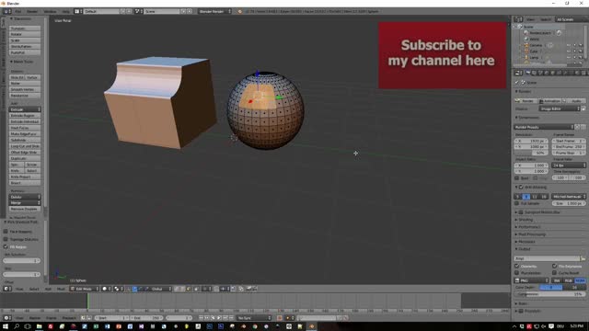Switch to edge select mode icon

(182, 289)
